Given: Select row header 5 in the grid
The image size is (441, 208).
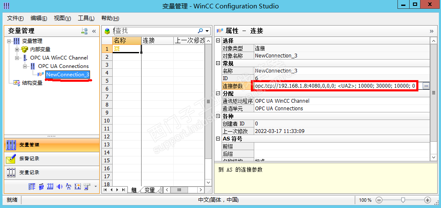Looking at the screenshot, I should pyautogui.click(x=107, y=81).
